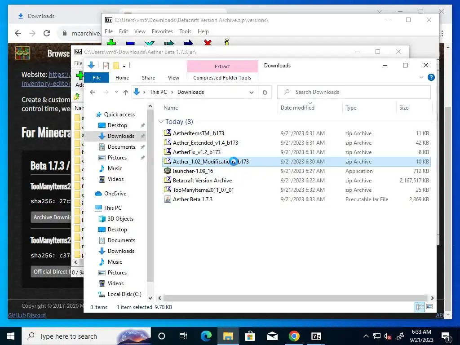Collapse the Today (8) group
The image size is (460, 345).
pos(161,121)
